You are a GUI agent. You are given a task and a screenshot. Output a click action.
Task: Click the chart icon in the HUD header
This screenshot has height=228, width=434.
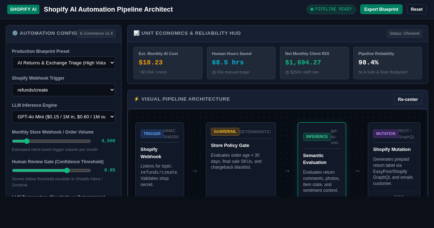click(136, 33)
